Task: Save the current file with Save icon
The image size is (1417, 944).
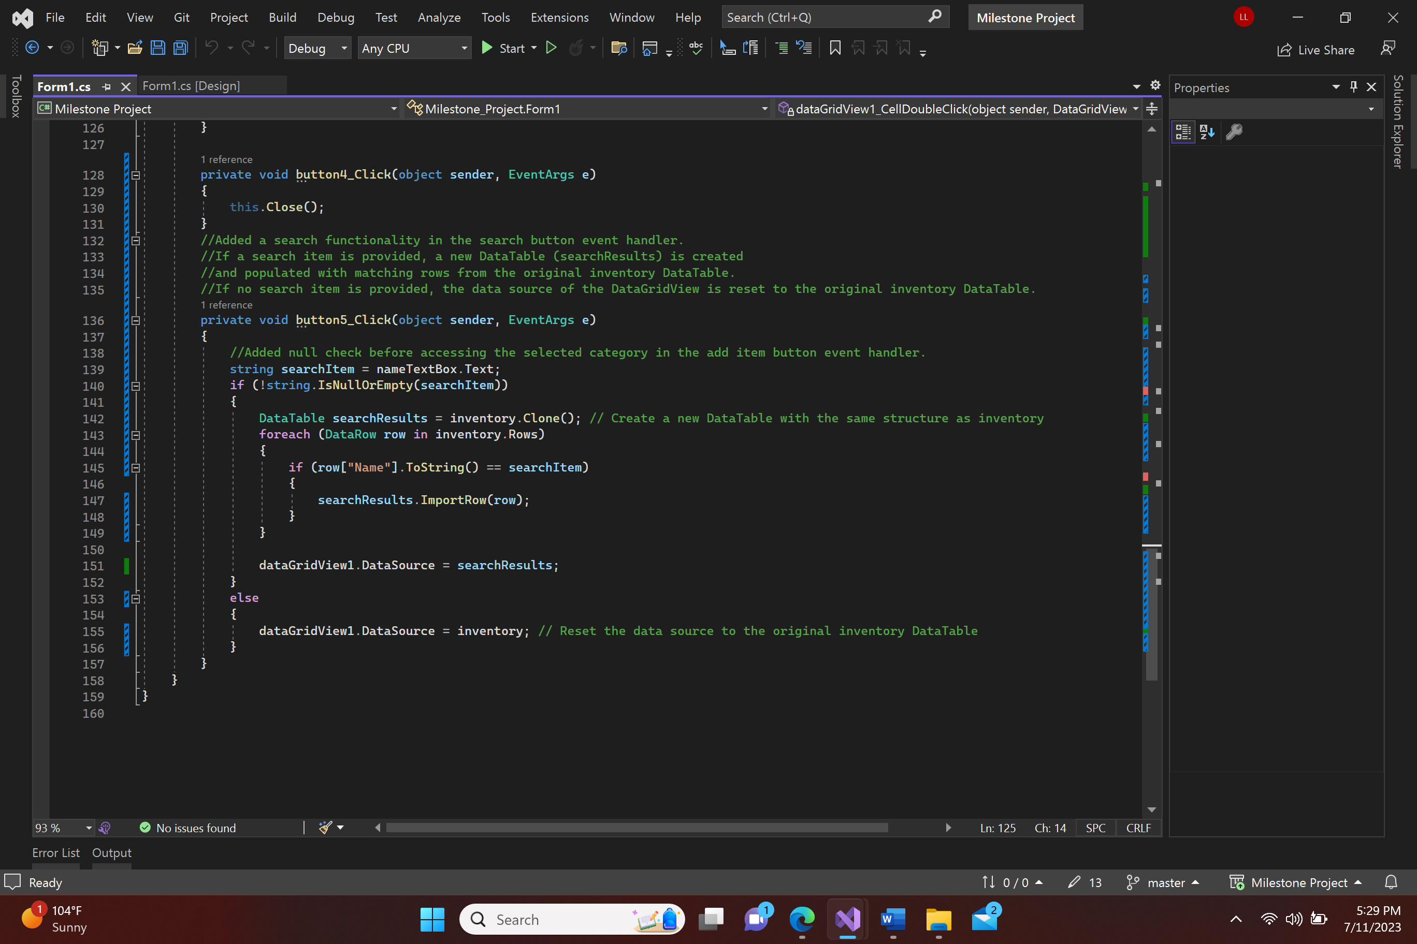Action: coord(158,48)
